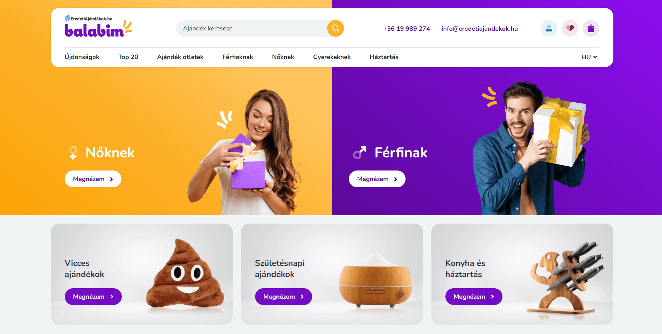Click the female symbol beside Nőknek
Viewport: 662px width, 334px height.
pyautogui.click(x=73, y=153)
